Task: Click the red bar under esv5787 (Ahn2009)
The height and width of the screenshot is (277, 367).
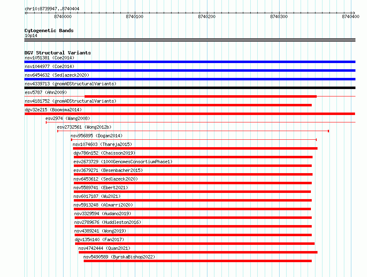Action: [200, 96]
